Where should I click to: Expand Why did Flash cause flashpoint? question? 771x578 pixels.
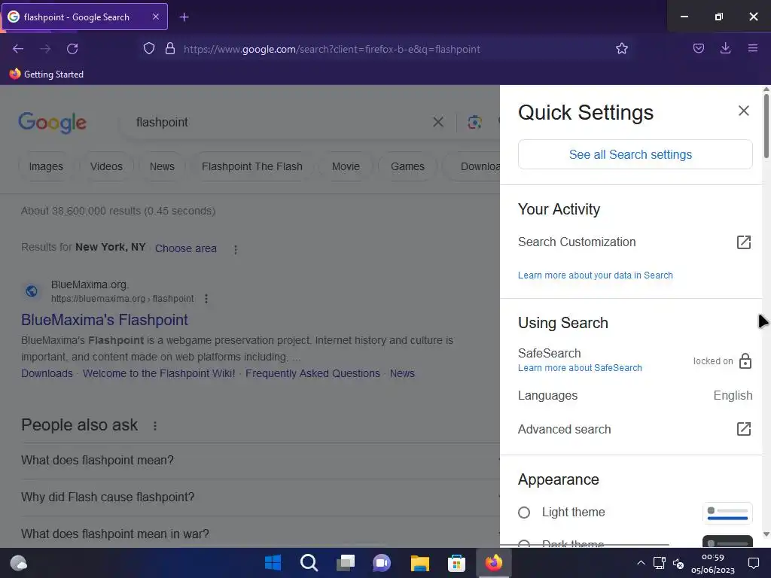(260, 497)
